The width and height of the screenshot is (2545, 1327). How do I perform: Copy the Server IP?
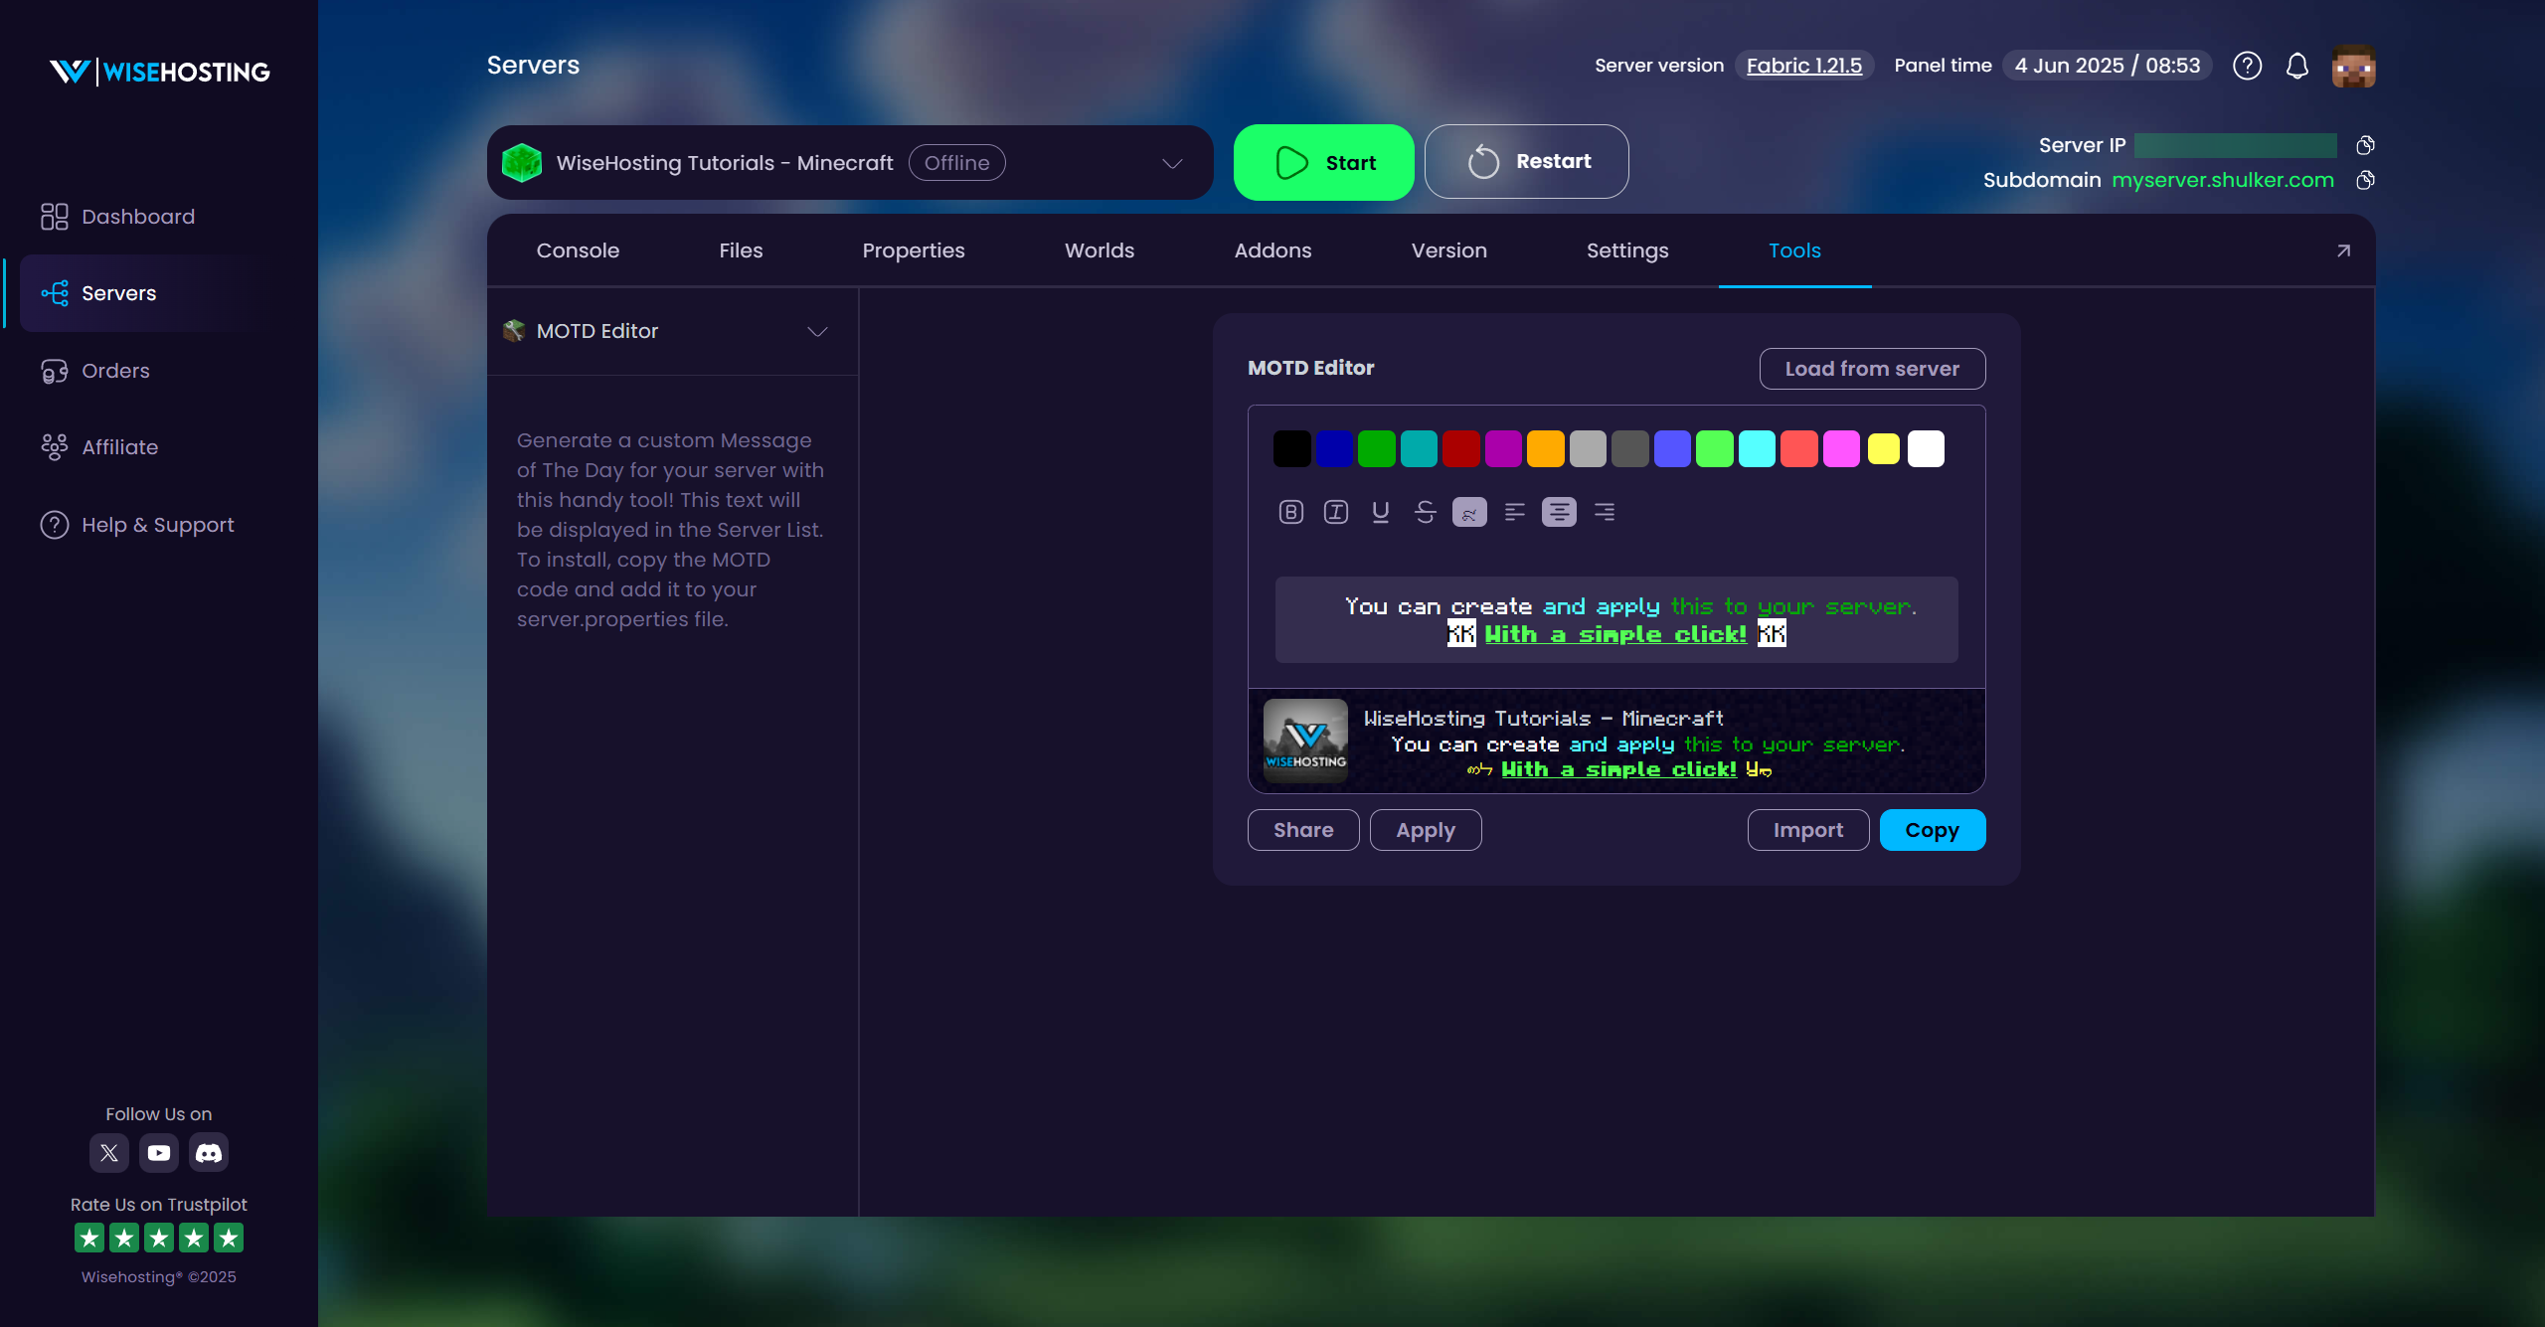(x=2365, y=145)
